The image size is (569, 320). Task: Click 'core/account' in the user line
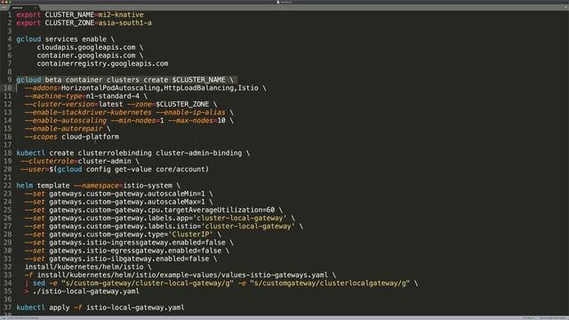[180, 169]
